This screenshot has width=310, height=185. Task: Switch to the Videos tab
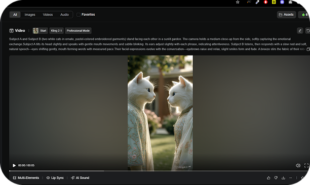(x=48, y=15)
